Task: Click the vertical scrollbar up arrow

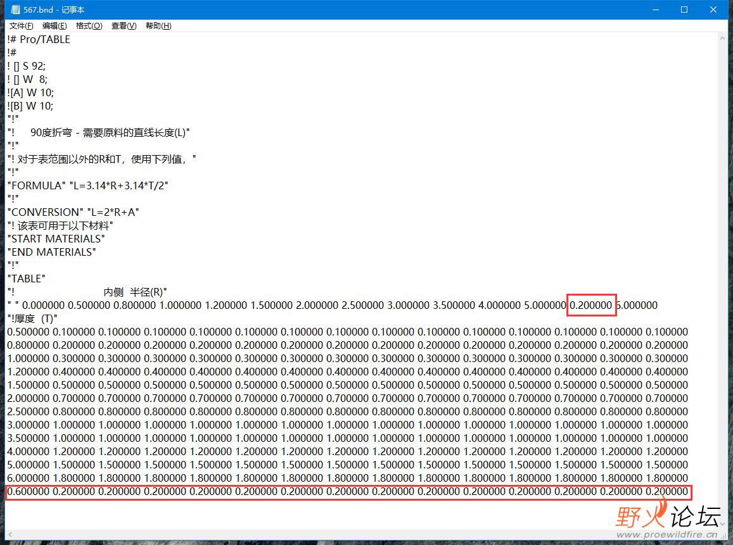Action: click(723, 38)
